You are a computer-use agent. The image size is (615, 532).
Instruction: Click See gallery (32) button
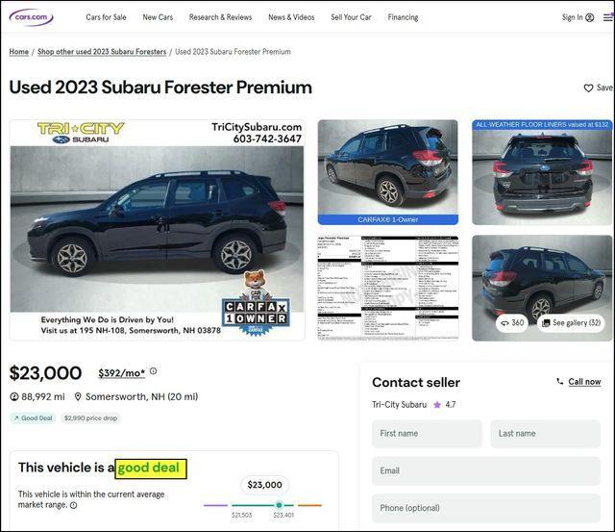pyautogui.click(x=571, y=322)
